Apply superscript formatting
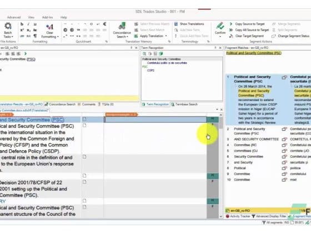This screenshot has height=233, width=311. point(22,30)
